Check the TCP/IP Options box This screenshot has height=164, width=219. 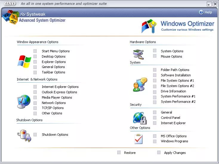(35, 108)
